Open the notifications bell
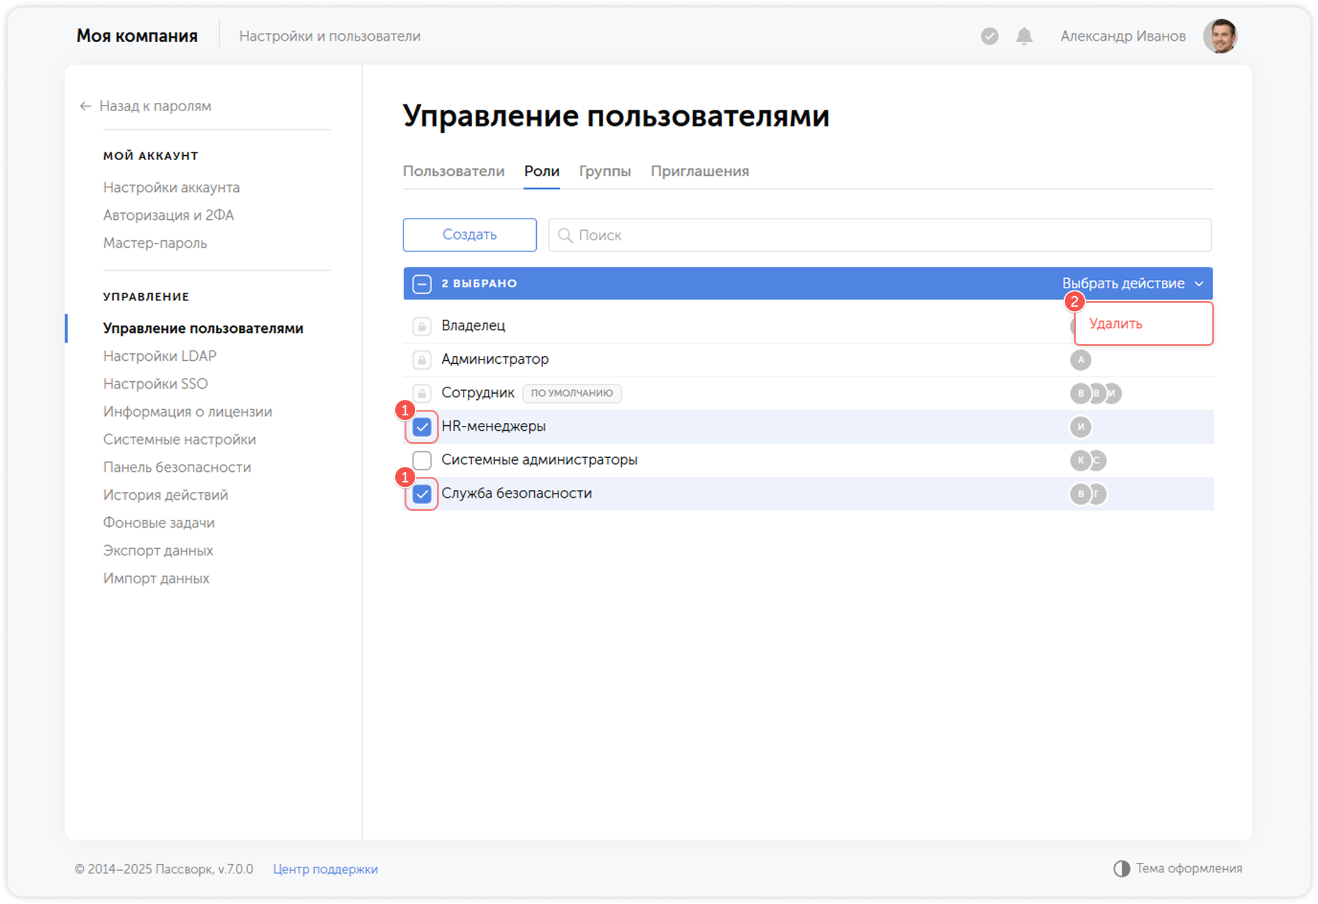 click(x=1024, y=36)
